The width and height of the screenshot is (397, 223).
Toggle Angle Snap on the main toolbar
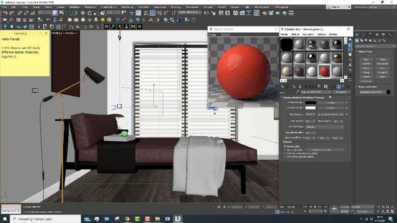pyautogui.click(x=153, y=12)
